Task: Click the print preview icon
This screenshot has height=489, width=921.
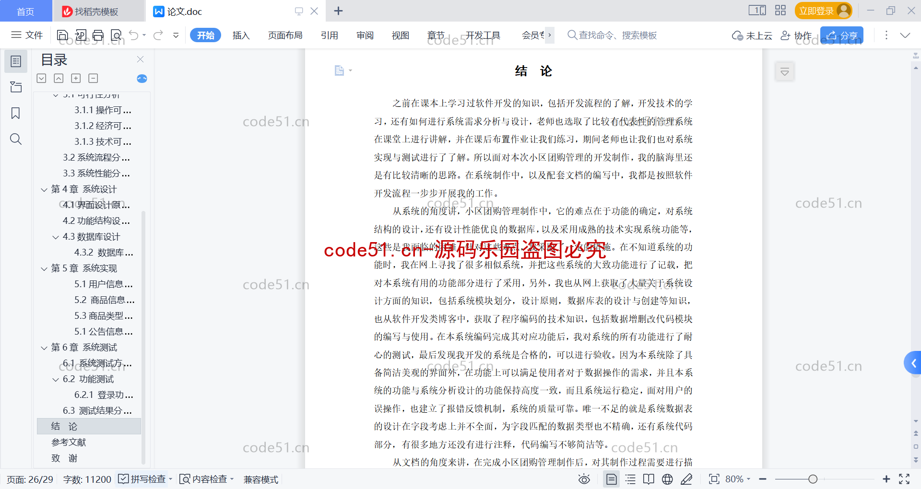Action: point(116,35)
